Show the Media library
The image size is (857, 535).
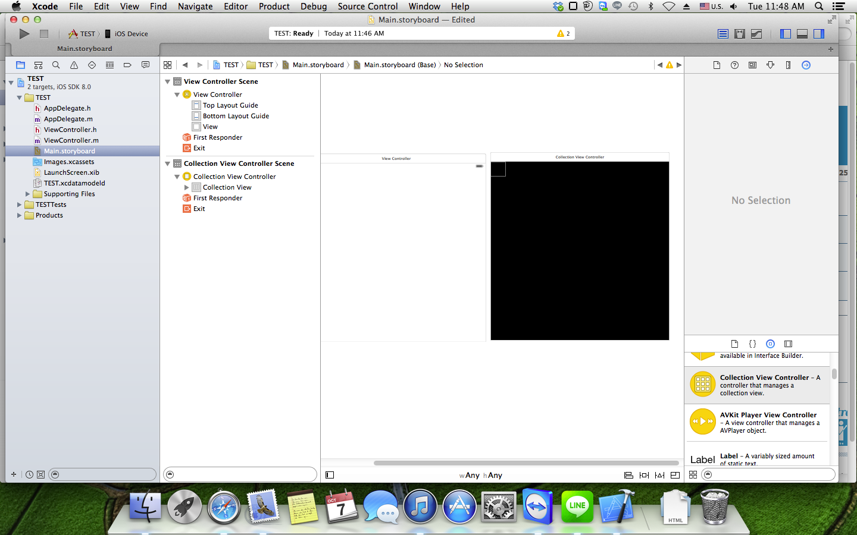pos(788,344)
